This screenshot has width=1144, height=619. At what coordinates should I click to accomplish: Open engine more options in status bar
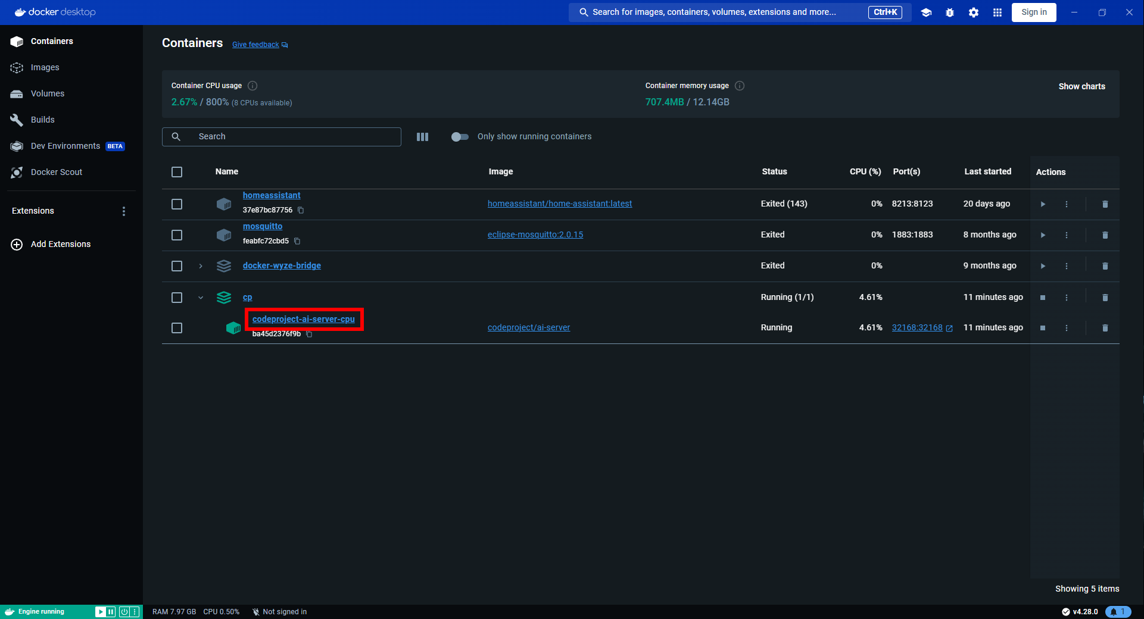[x=135, y=612]
